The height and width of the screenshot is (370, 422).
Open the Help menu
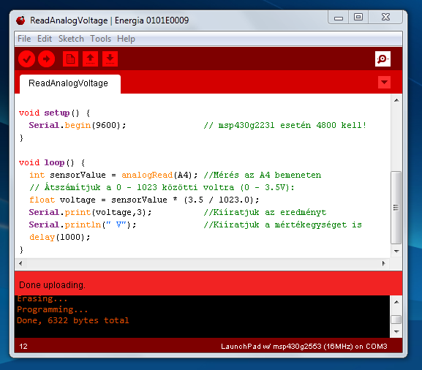(126, 39)
